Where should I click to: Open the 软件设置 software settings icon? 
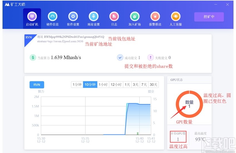(x=73, y=16)
